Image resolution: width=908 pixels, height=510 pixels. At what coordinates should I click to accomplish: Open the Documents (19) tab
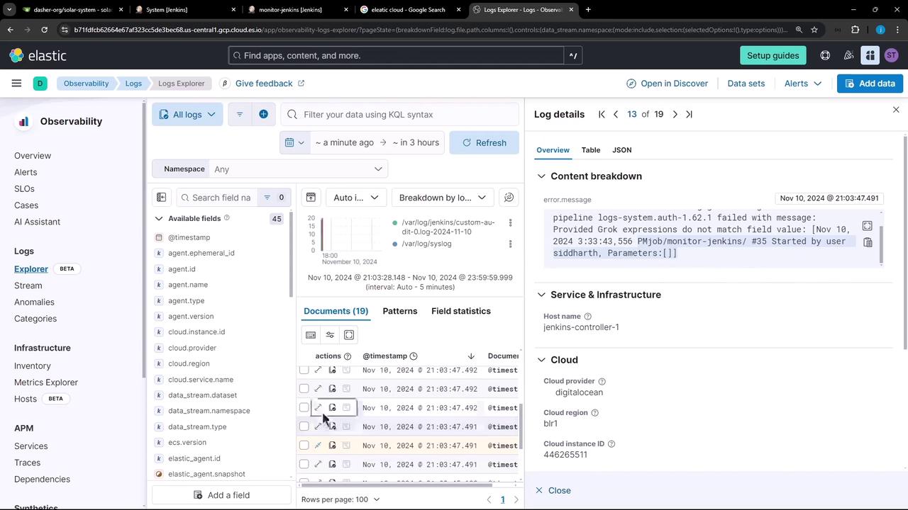336,311
